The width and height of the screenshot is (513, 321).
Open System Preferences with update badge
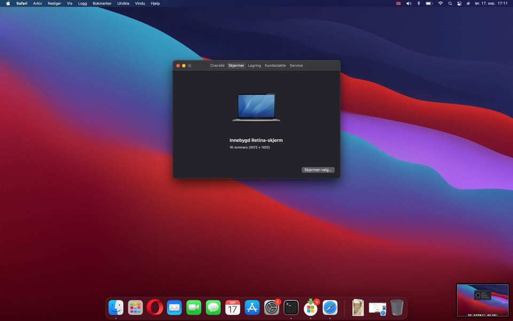point(271,308)
